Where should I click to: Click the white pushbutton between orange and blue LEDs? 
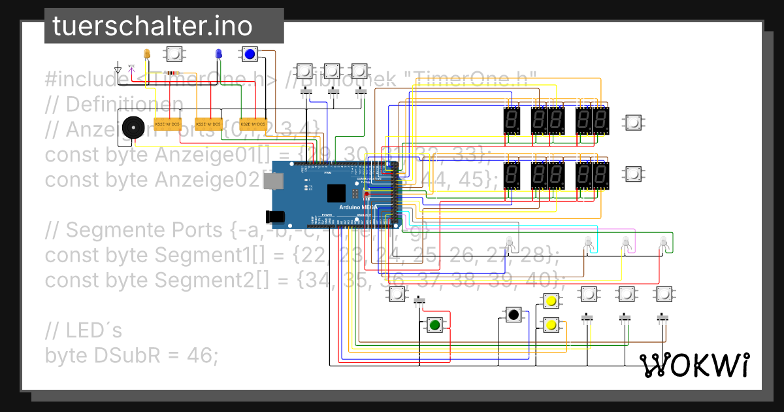point(174,54)
